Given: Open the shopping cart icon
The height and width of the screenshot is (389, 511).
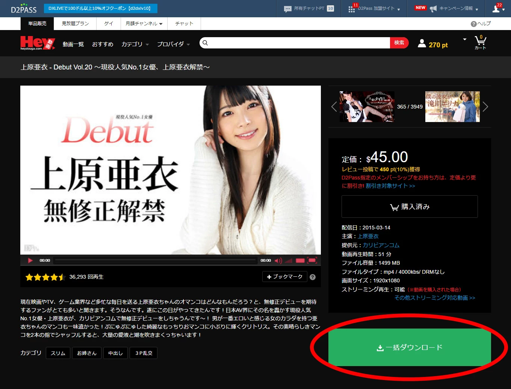Looking at the screenshot, I should click(x=480, y=42).
